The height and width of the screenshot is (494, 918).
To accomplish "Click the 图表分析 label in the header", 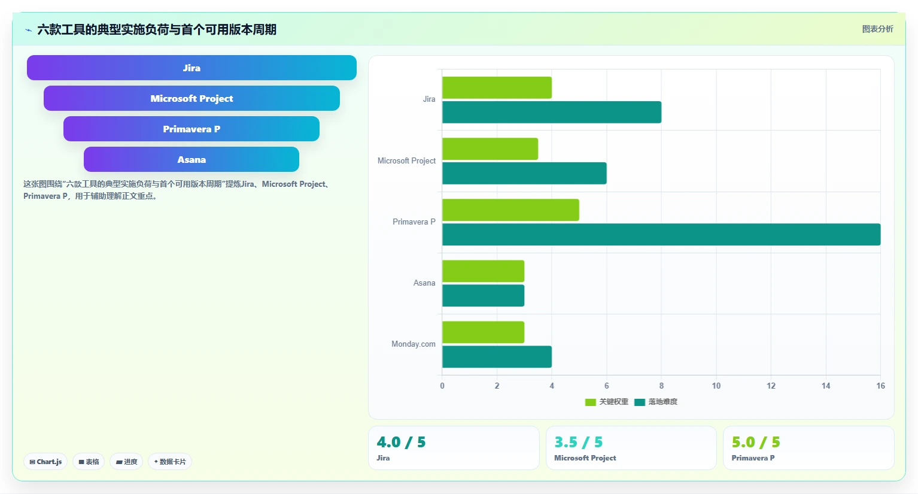I will coord(877,29).
